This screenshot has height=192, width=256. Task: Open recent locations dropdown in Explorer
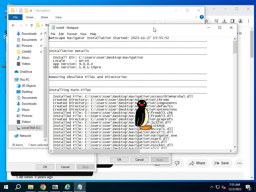coord(26,25)
